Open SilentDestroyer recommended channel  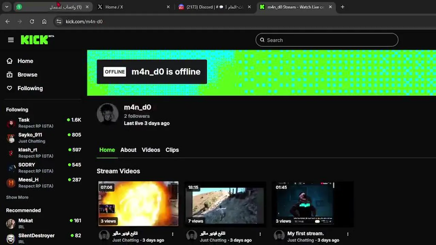coord(44,238)
